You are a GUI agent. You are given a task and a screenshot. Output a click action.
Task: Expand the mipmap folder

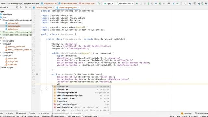(x=1, y=53)
